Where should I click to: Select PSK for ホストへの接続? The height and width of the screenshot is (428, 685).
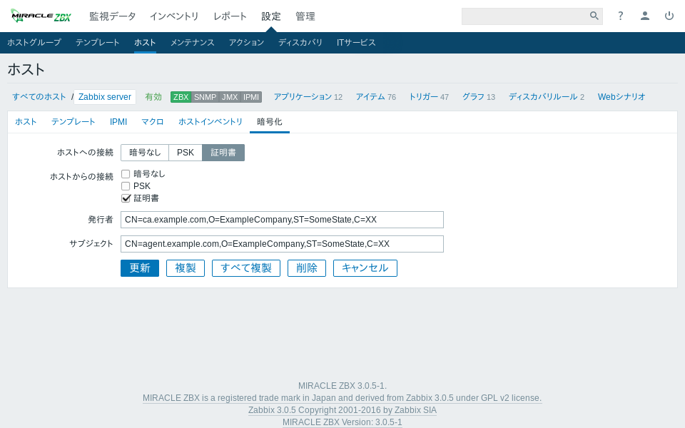click(186, 153)
